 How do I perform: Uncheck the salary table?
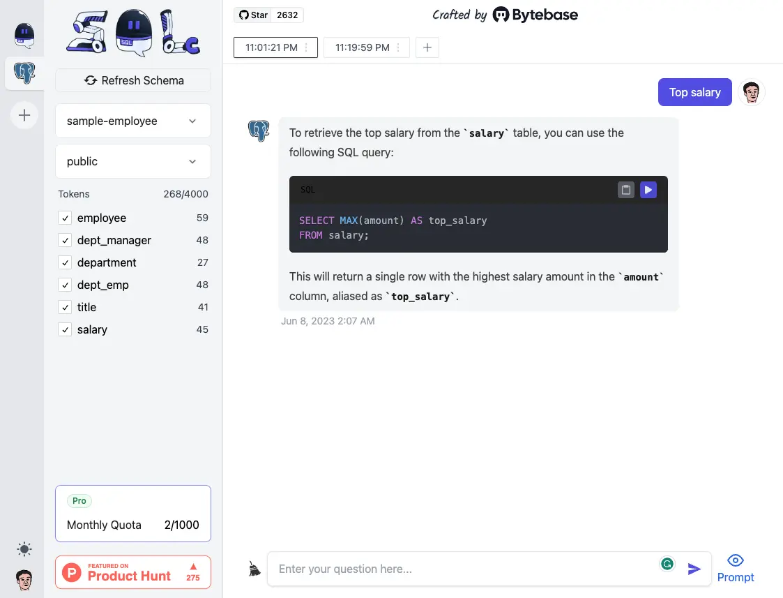(65, 329)
